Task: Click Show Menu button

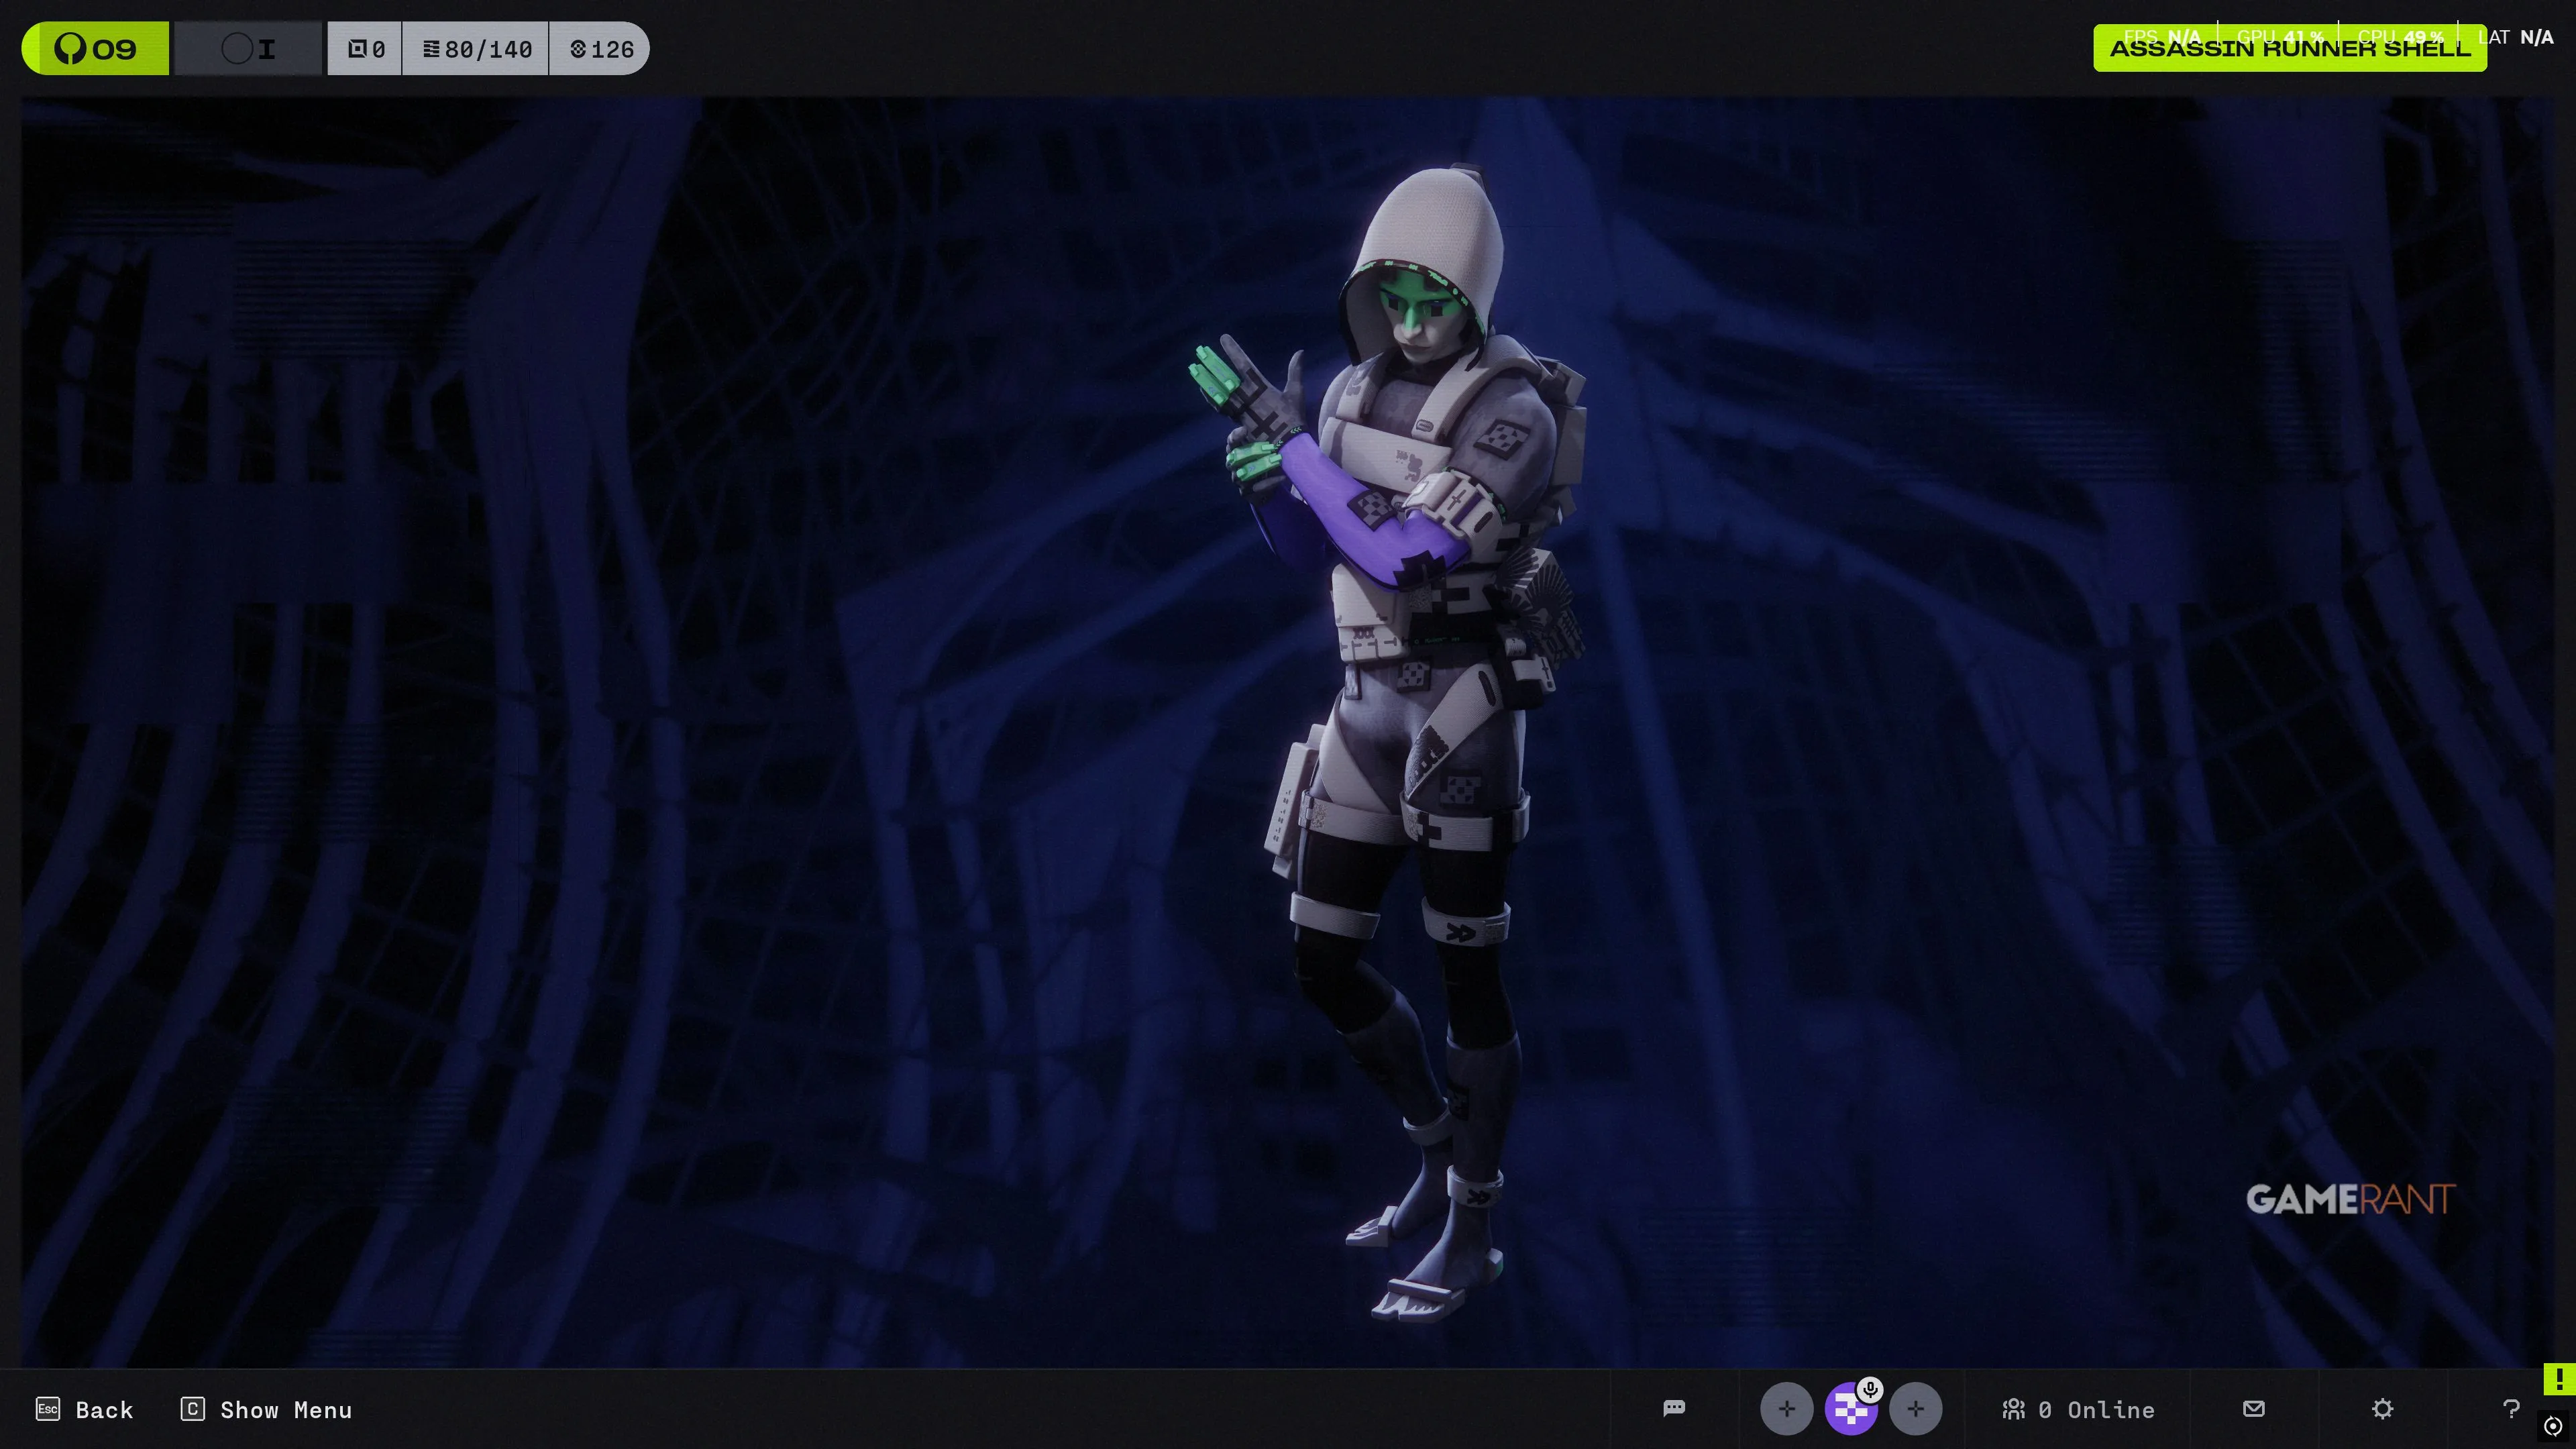Action: click(266, 1409)
